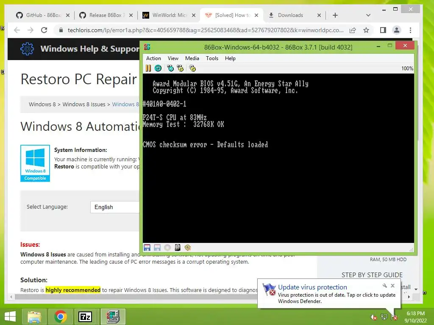434x325 pixels.
Task: Click first floppy drive status icon
Action: tap(147, 248)
